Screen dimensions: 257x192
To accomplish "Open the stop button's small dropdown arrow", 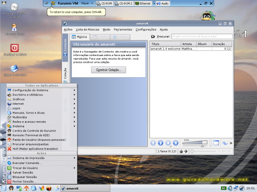I will [171, 146].
